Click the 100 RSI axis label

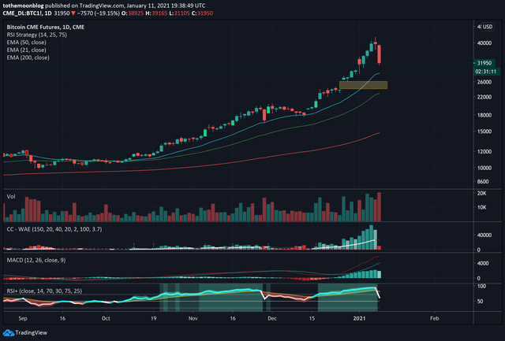coord(482,286)
